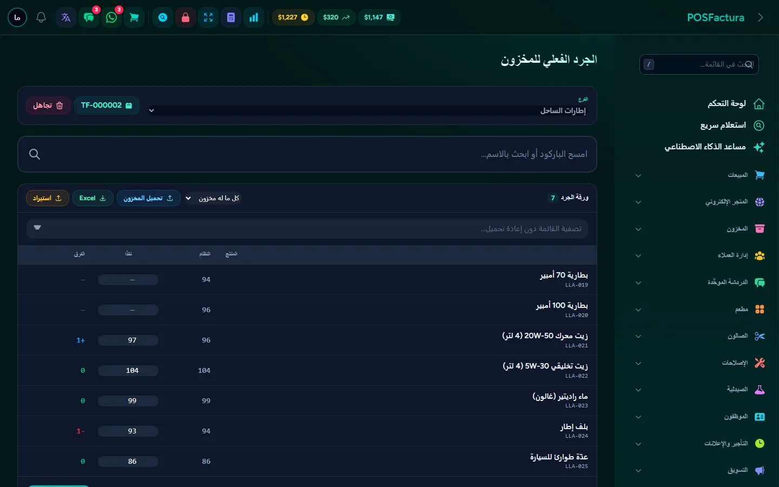Open the language translation icon
This screenshot has width=779, height=487.
(66, 17)
